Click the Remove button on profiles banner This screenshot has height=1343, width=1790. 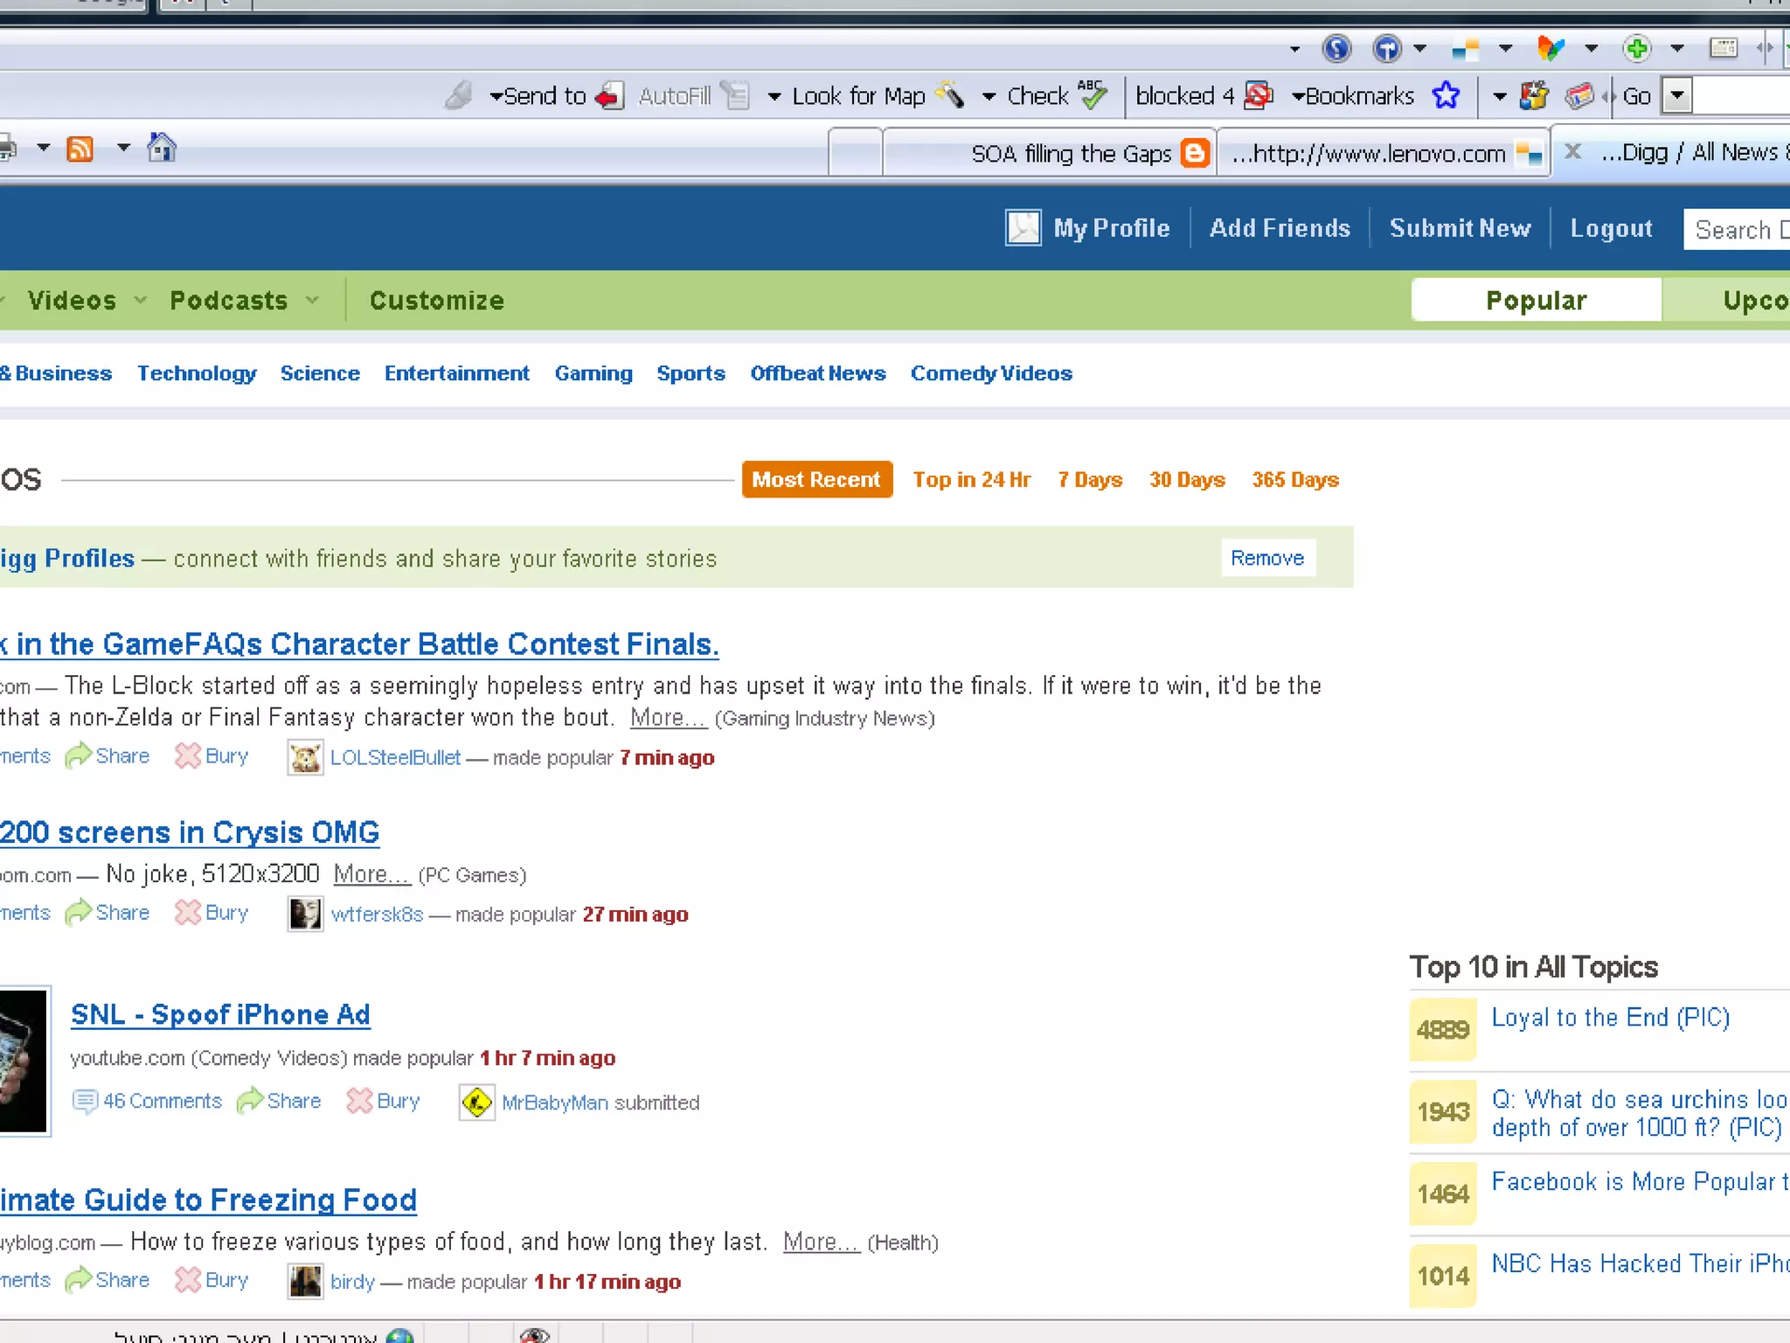pos(1266,558)
